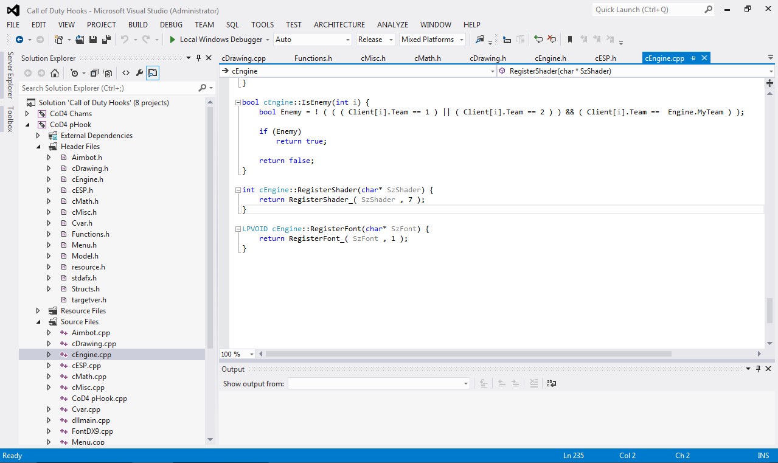Screen dimensions: 778x463
Task: Click the indent toolbar icon beside Find in Files
Action: click(507, 40)
